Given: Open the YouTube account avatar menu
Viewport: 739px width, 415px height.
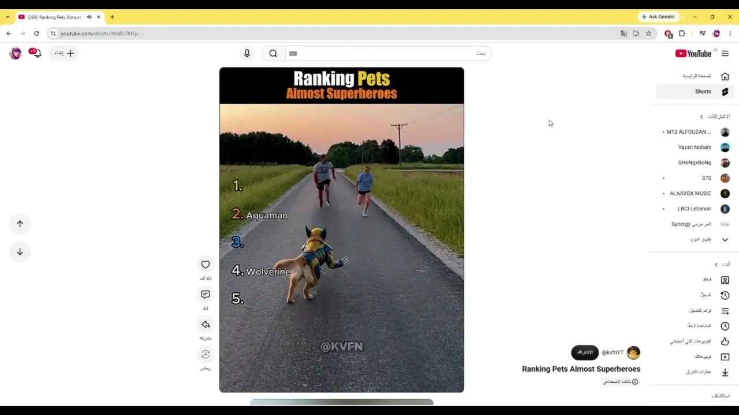Looking at the screenshot, I should [16, 54].
